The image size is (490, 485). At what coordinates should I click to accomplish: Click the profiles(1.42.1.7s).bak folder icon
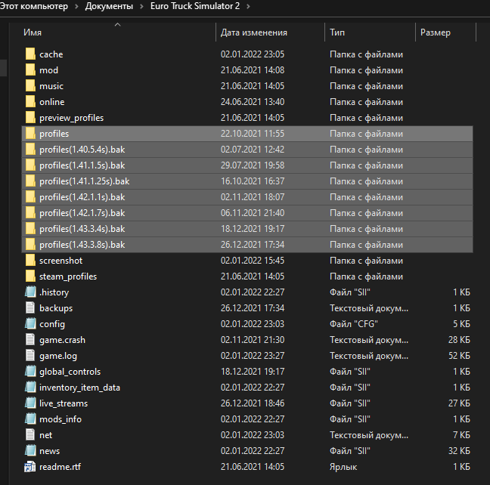point(30,213)
